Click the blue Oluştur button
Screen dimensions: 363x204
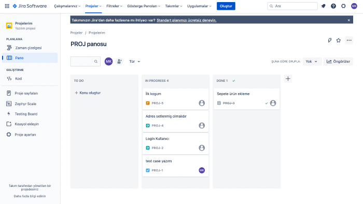(226, 6)
